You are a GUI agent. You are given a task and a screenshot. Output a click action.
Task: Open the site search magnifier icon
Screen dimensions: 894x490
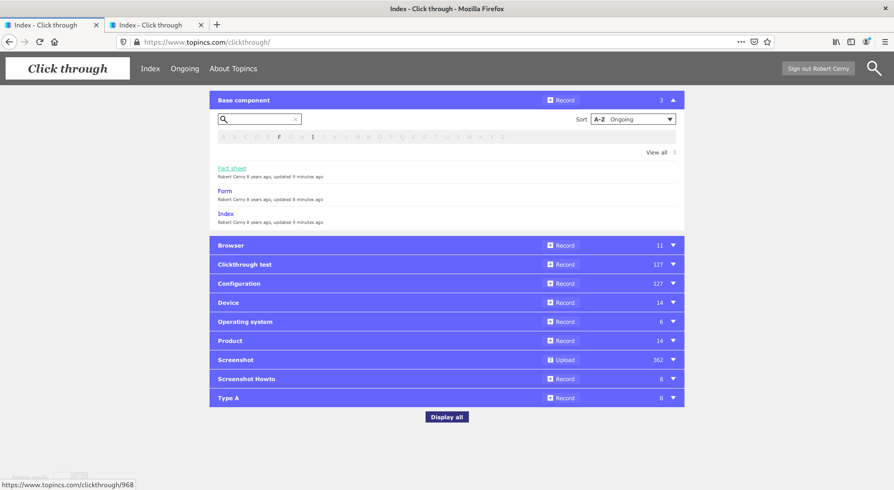(x=874, y=68)
